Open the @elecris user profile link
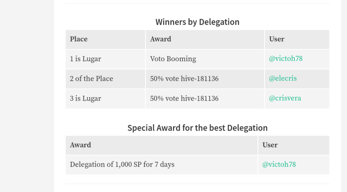Screen dimensions: 347x192 (283, 79)
